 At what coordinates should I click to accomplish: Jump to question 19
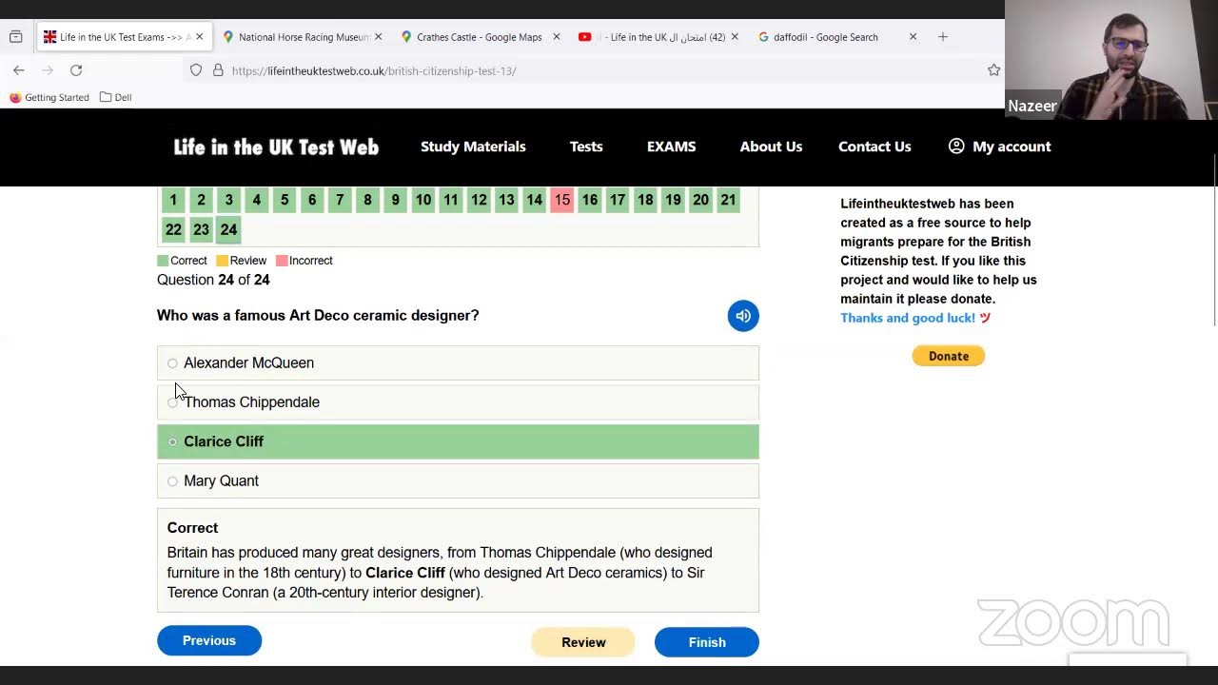[x=673, y=200]
